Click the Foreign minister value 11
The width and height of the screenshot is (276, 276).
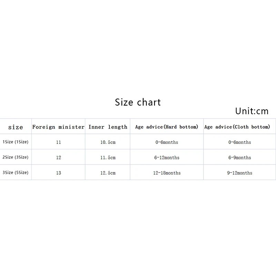point(58,142)
